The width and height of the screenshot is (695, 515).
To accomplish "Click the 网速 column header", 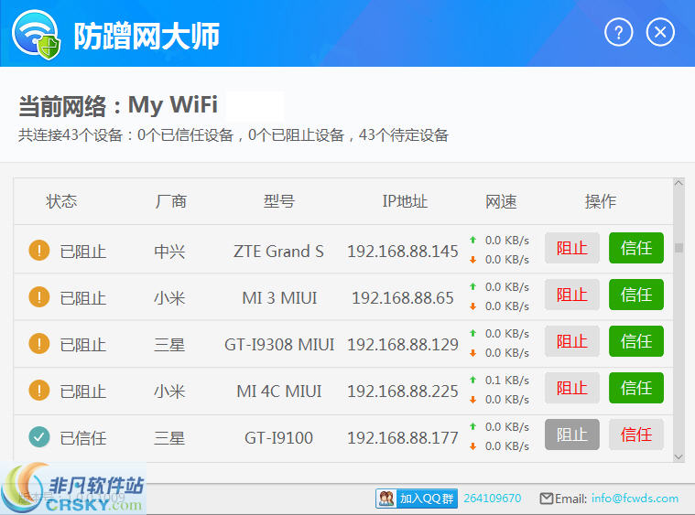I will coord(501,201).
